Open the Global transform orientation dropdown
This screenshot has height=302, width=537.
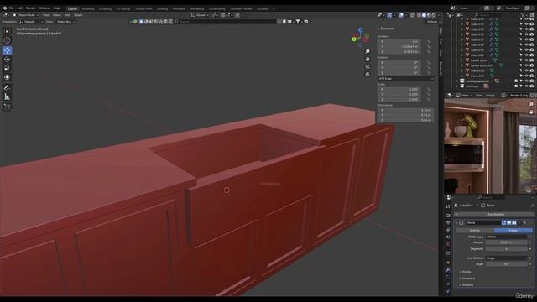point(200,15)
